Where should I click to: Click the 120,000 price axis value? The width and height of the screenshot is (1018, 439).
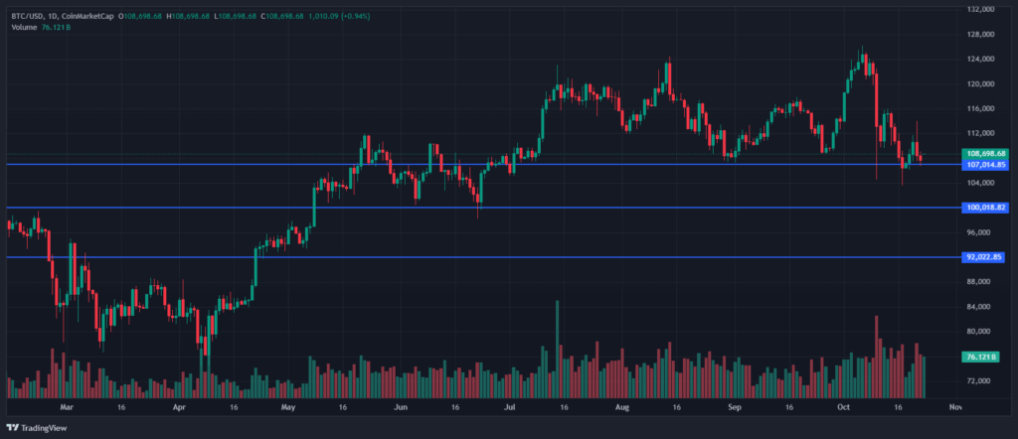coord(980,83)
